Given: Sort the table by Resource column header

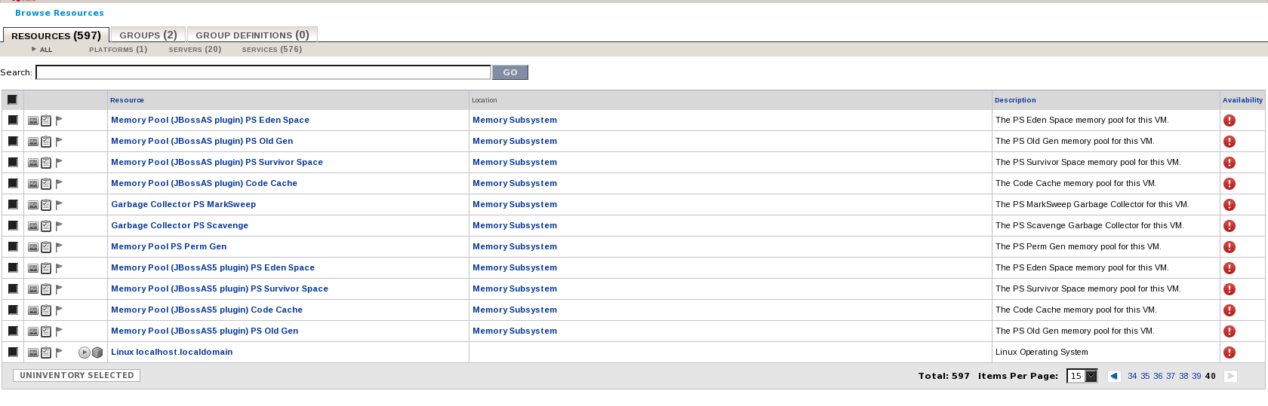Looking at the screenshot, I should pos(127,100).
